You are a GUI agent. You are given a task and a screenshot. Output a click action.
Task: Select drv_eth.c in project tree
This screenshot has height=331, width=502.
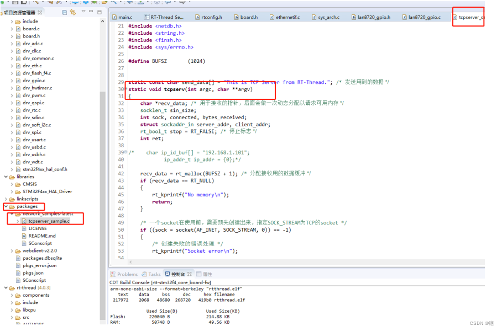click(32, 66)
